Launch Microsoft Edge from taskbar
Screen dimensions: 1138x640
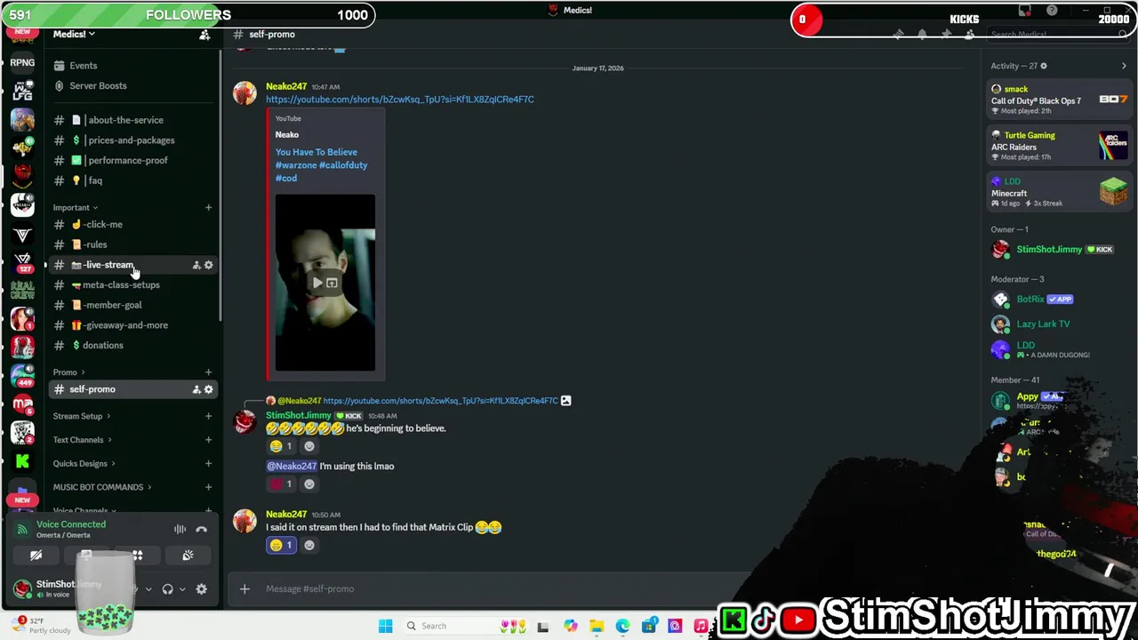tap(622, 626)
